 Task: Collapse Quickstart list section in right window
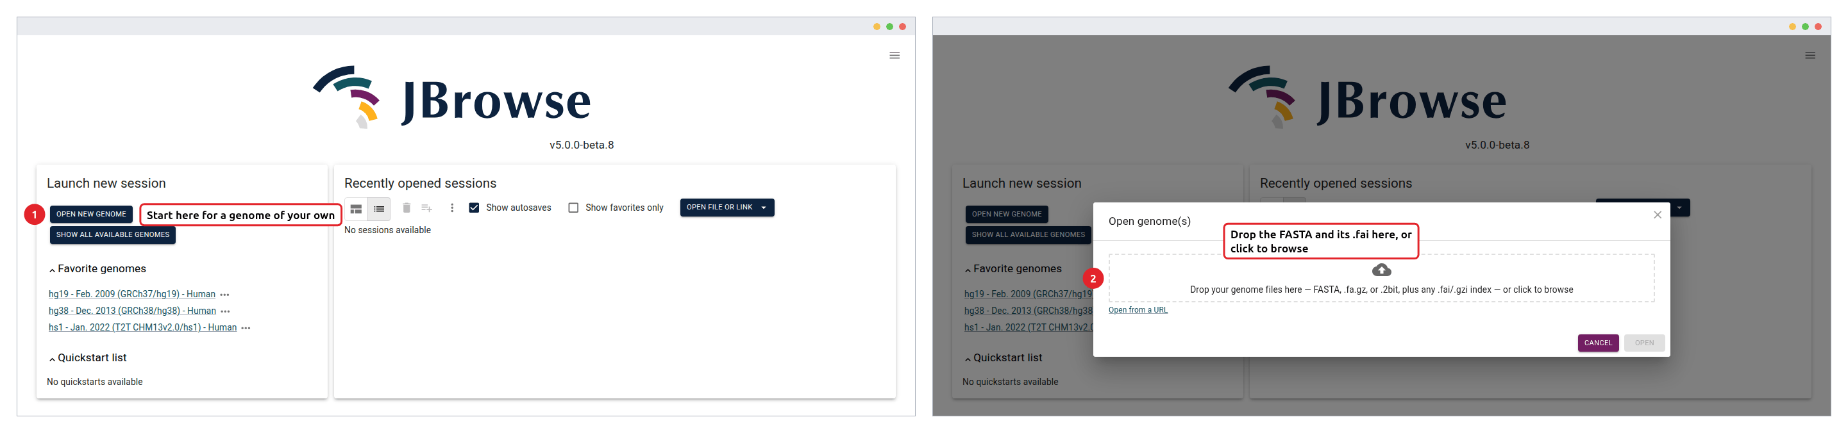pyautogui.click(x=967, y=359)
